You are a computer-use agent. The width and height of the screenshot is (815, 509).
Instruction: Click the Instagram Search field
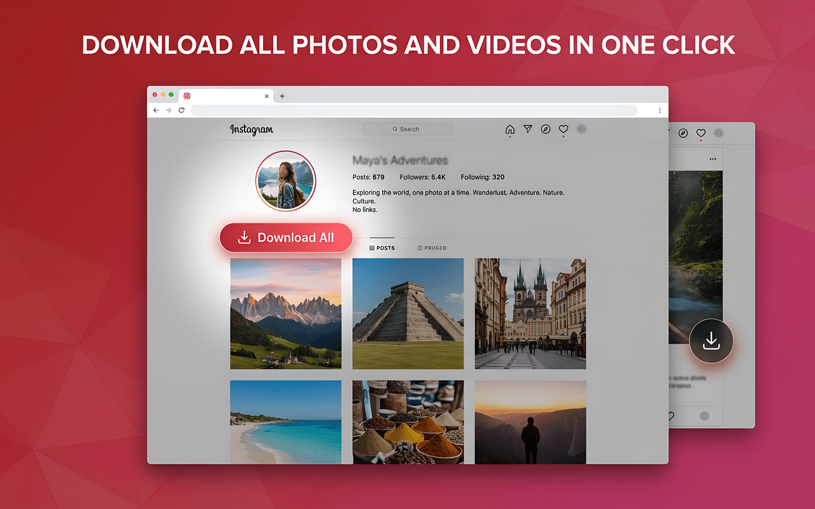[407, 129]
